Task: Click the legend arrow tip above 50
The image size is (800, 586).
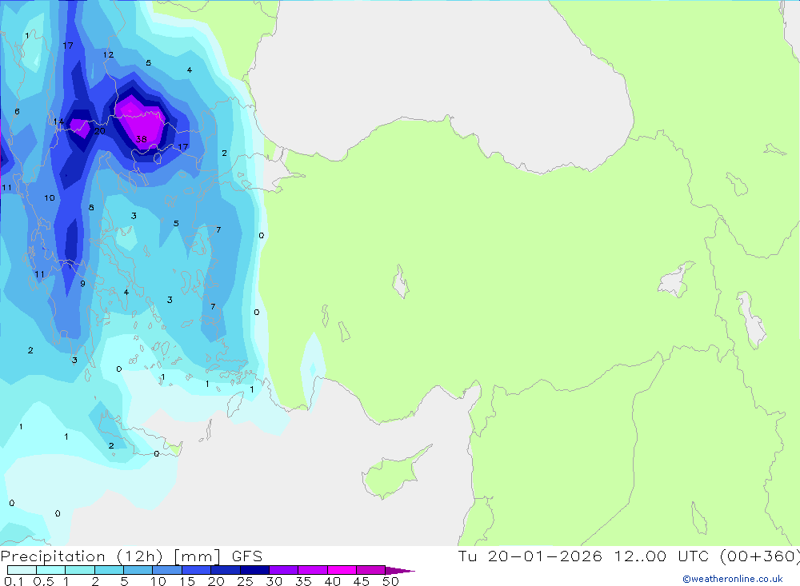Action: (x=401, y=571)
